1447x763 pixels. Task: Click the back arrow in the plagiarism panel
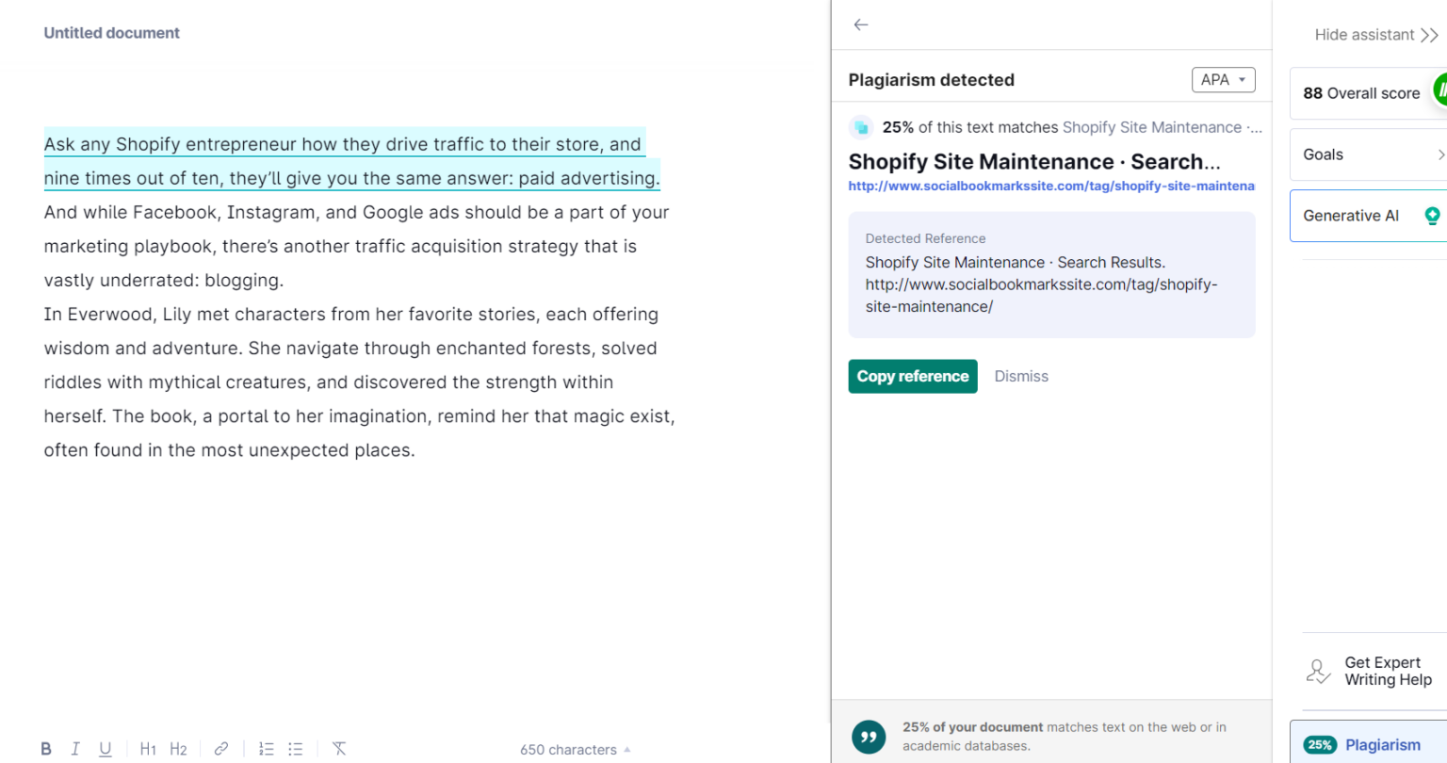click(860, 24)
